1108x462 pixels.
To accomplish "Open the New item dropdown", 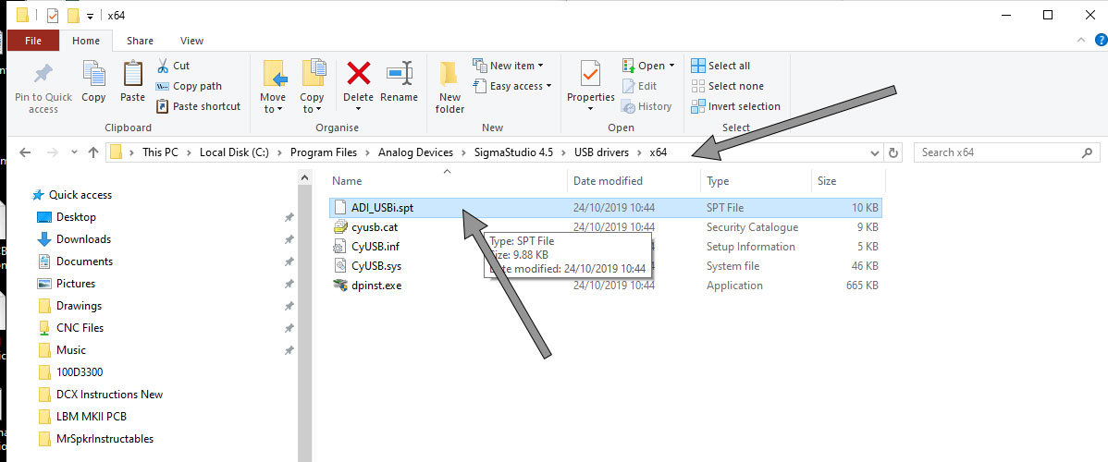I will tap(508, 66).
